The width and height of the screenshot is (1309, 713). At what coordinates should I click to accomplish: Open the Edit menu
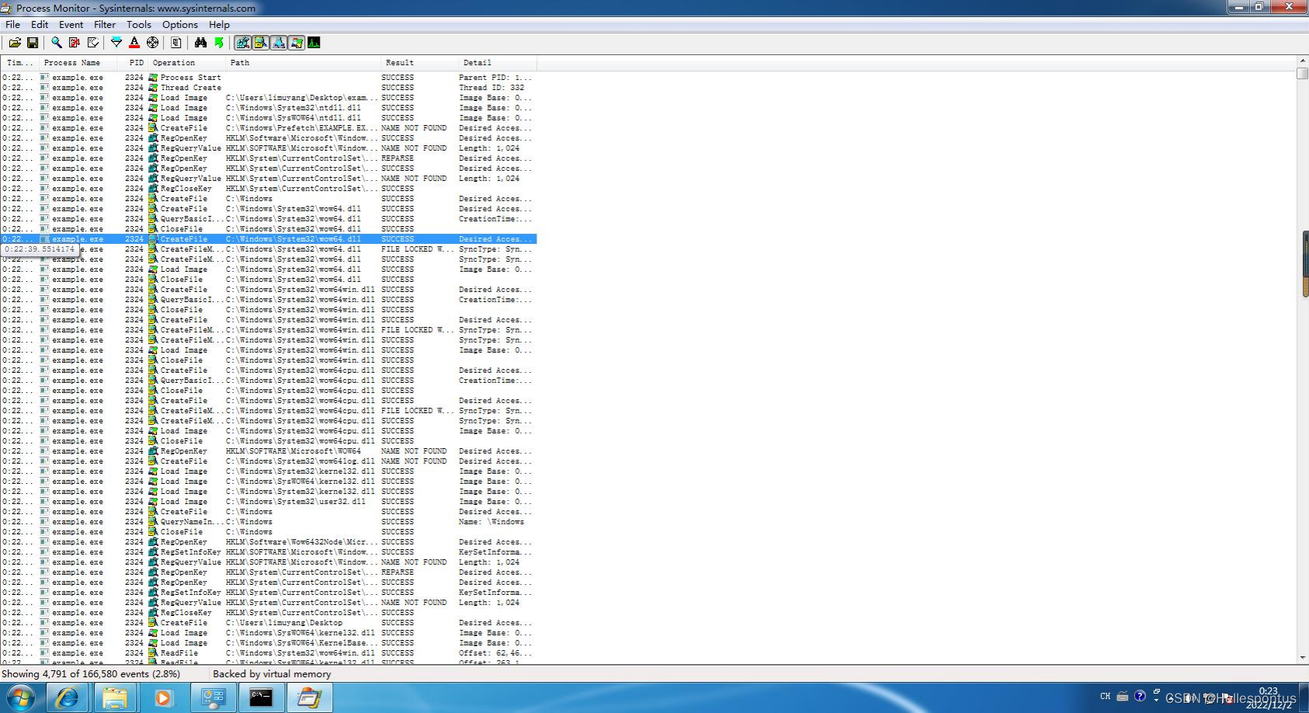click(x=40, y=24)
